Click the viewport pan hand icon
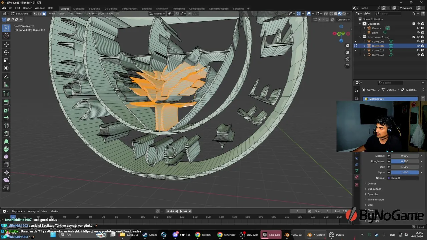This screenshot has width=427, height=240. coord(347,52)
